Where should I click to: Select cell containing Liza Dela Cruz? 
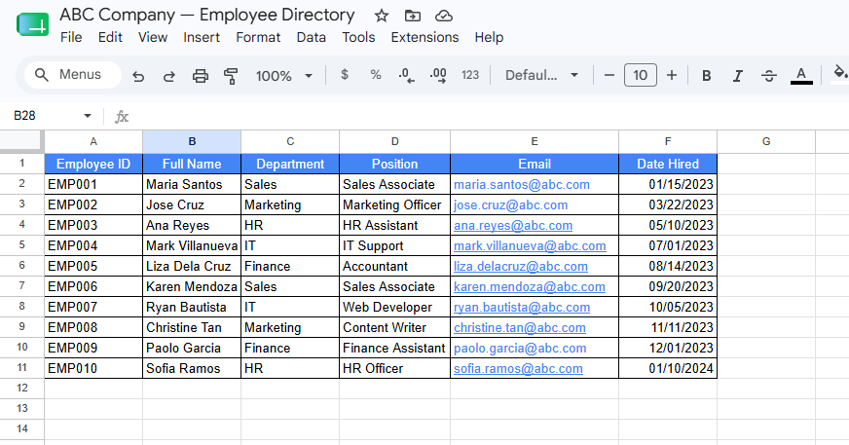tap(192, 267)
